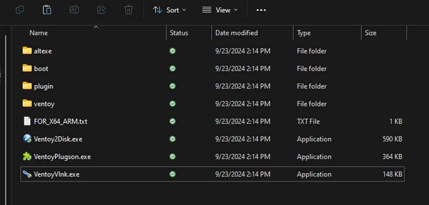This screenshot has height=205, width=429.
Task: Select the VentoyPlugson.exe puzzle icon
Action: 27,157
